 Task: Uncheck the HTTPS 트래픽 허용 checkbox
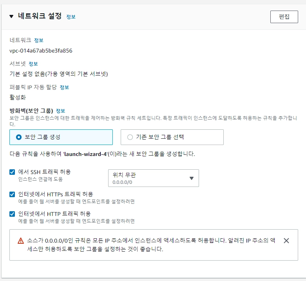tap(12, 194)
